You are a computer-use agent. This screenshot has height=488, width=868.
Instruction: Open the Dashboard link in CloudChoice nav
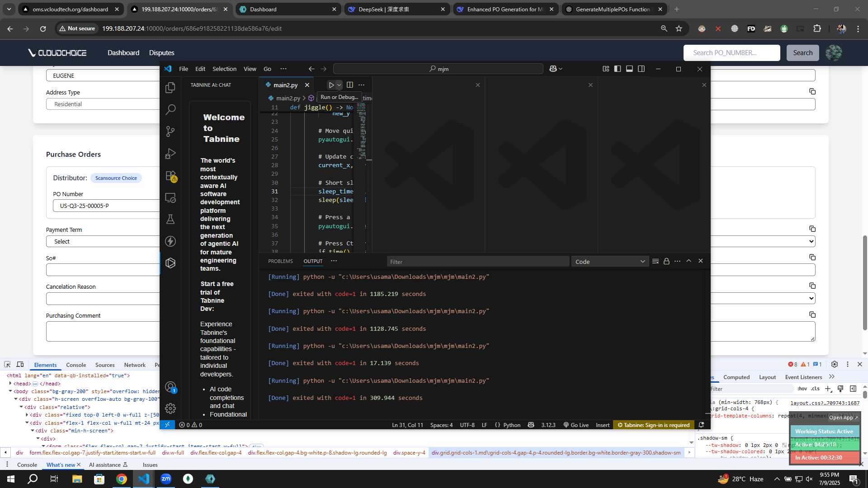coord(123,53)
